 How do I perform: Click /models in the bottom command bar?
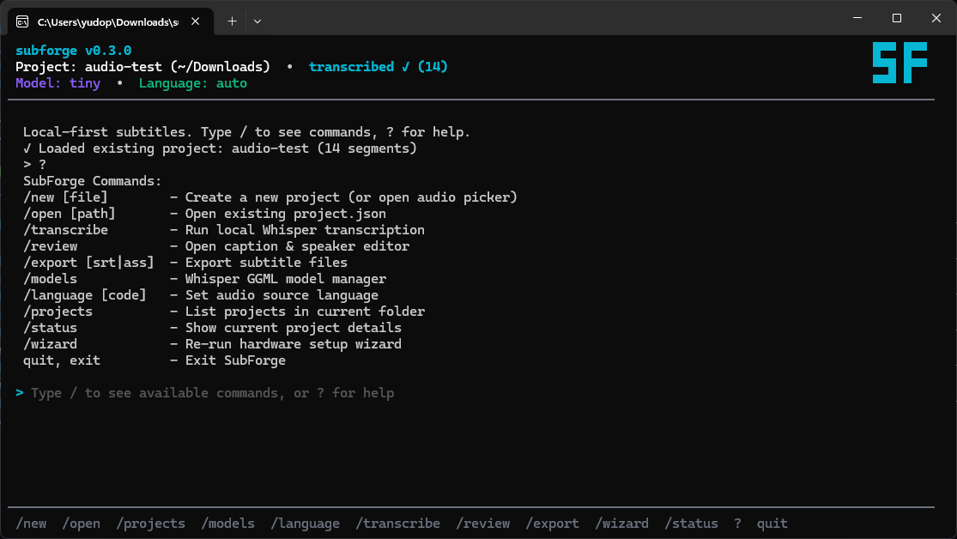[x=228, y=524]
